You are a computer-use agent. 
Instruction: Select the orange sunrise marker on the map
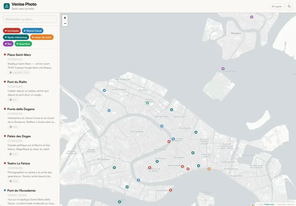tap(209, 169)
